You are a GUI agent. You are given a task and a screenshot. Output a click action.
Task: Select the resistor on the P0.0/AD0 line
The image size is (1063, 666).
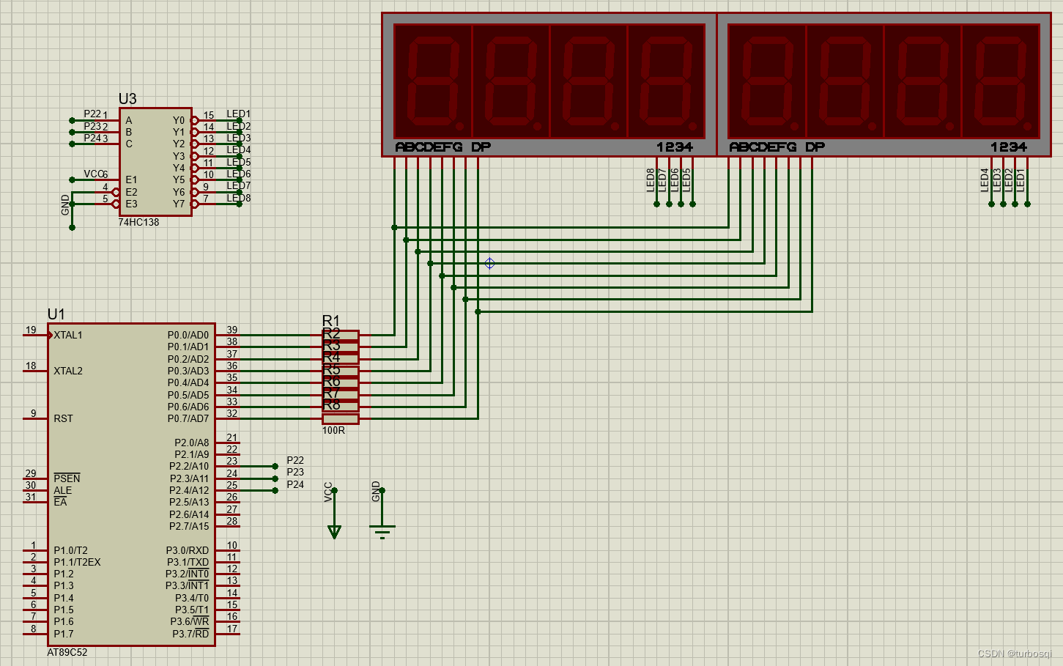point(341,336)
